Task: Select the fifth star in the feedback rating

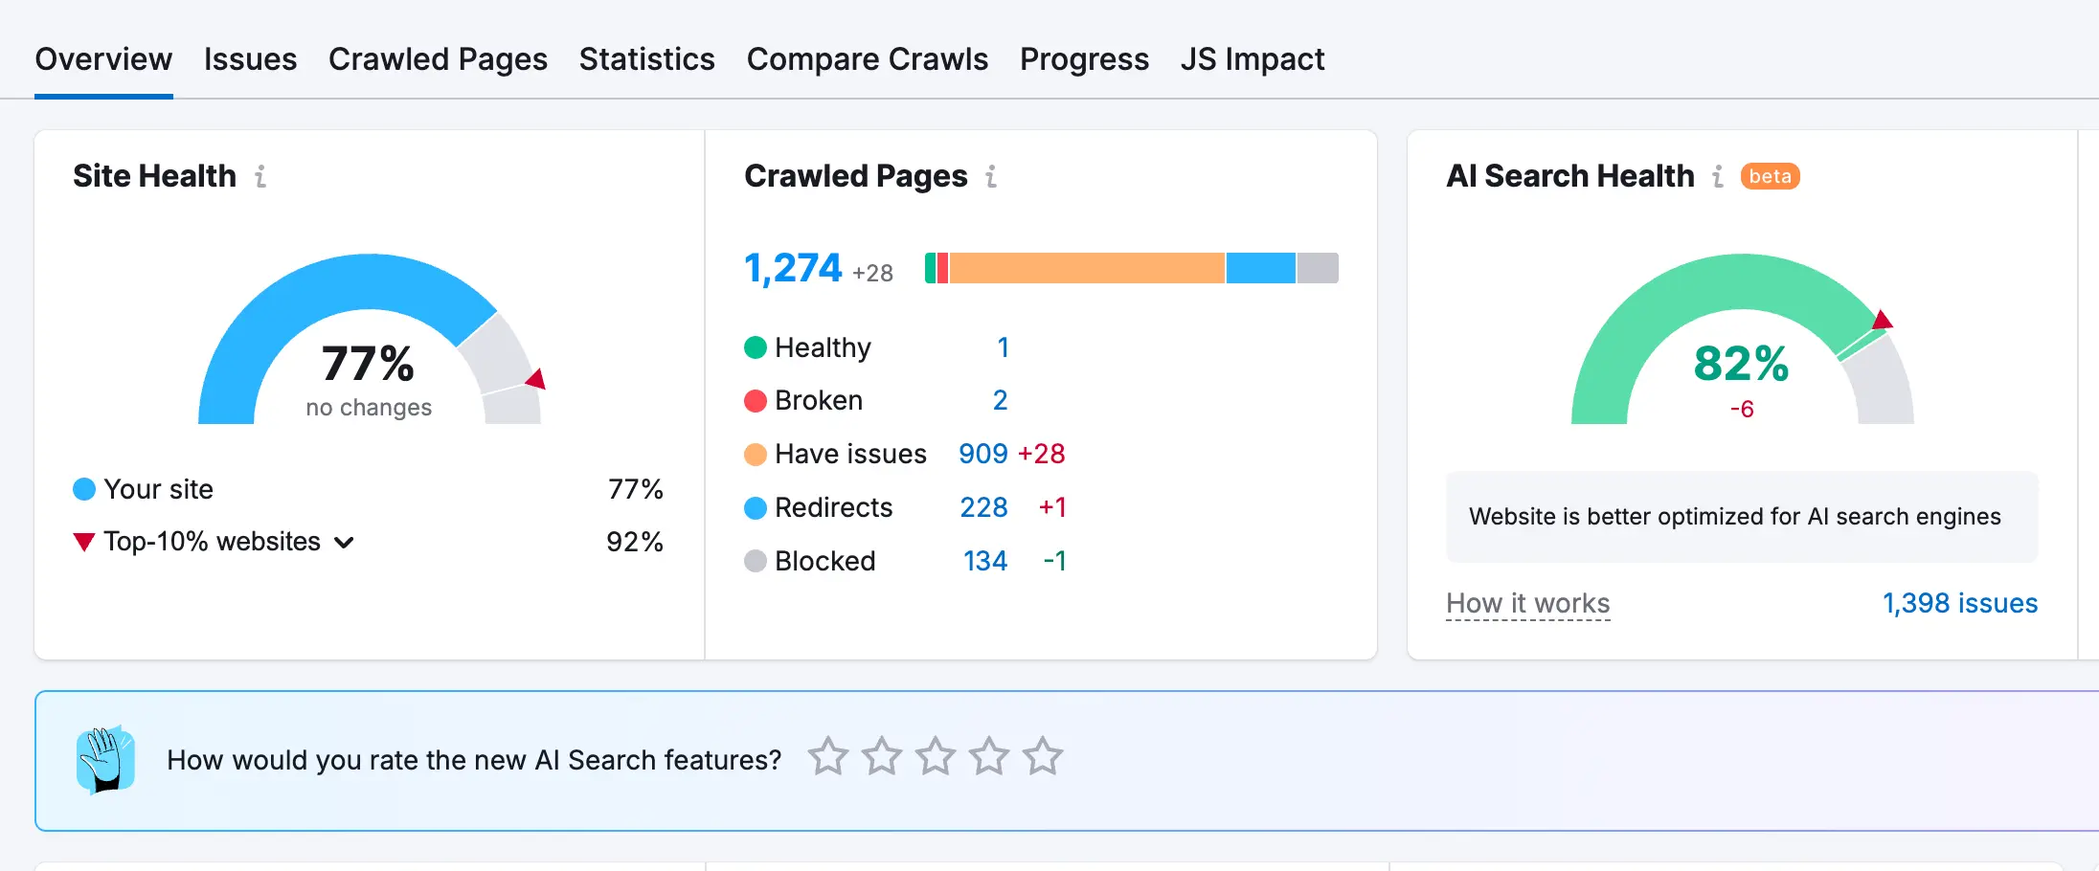Action: coord(1044,756)
